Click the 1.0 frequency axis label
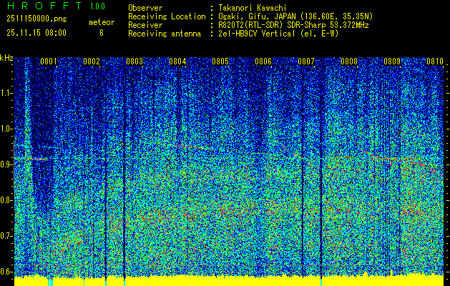450x286 pixels. [6, 129]
